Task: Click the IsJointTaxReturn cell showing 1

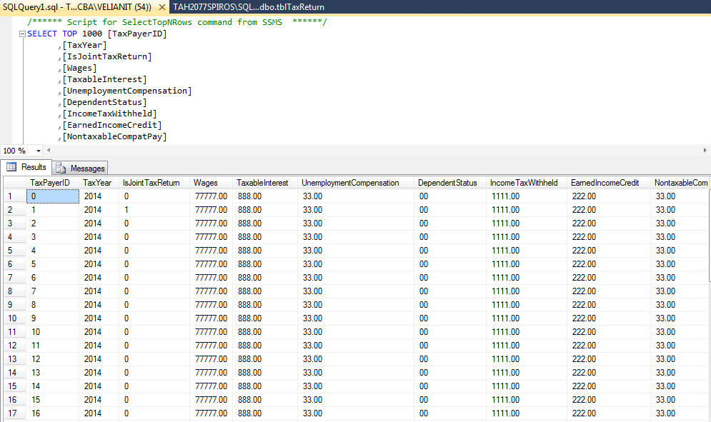Action: (154, 210)
